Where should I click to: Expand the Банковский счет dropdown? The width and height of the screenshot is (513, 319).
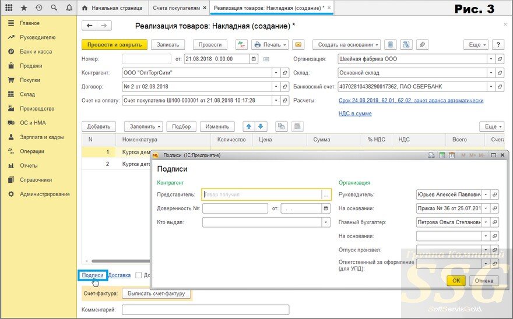point(491,87)
